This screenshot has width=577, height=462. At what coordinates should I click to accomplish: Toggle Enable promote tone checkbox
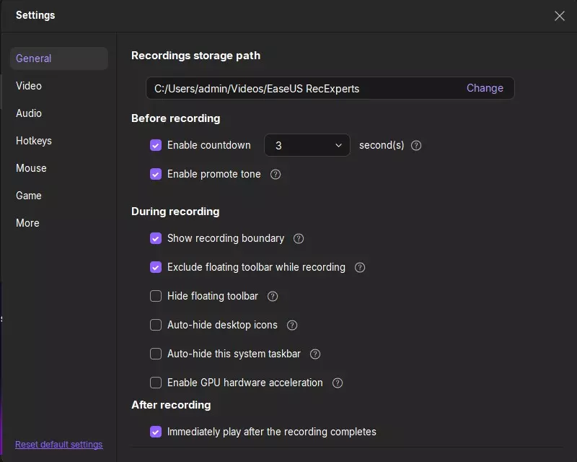click(156, 174)
